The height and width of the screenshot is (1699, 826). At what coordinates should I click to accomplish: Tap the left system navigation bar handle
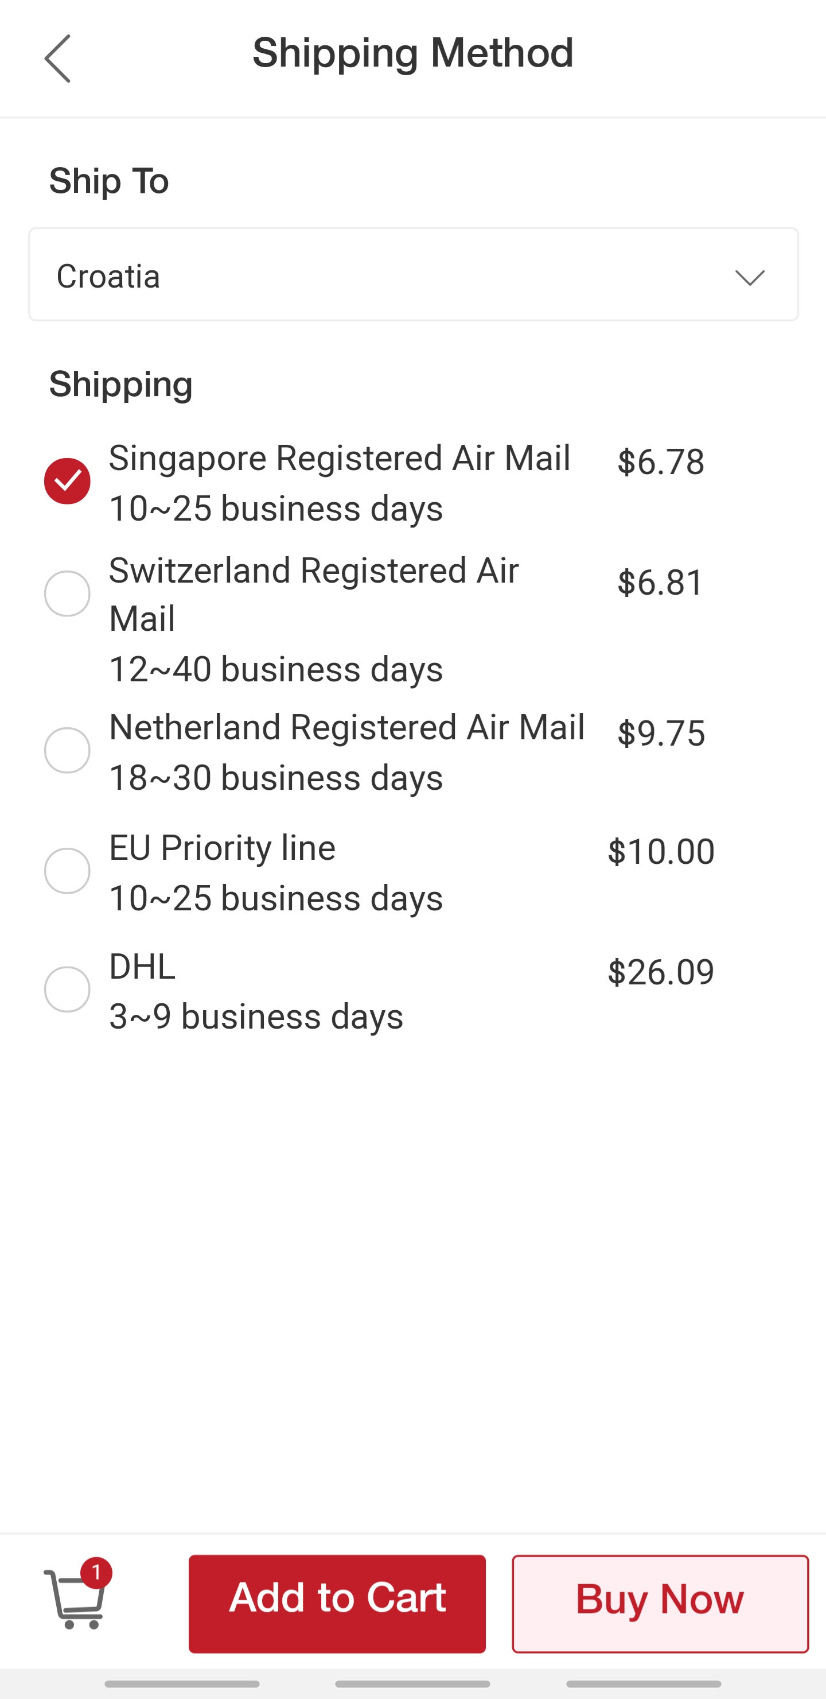pyautogui.click(x=182, y=1684)
